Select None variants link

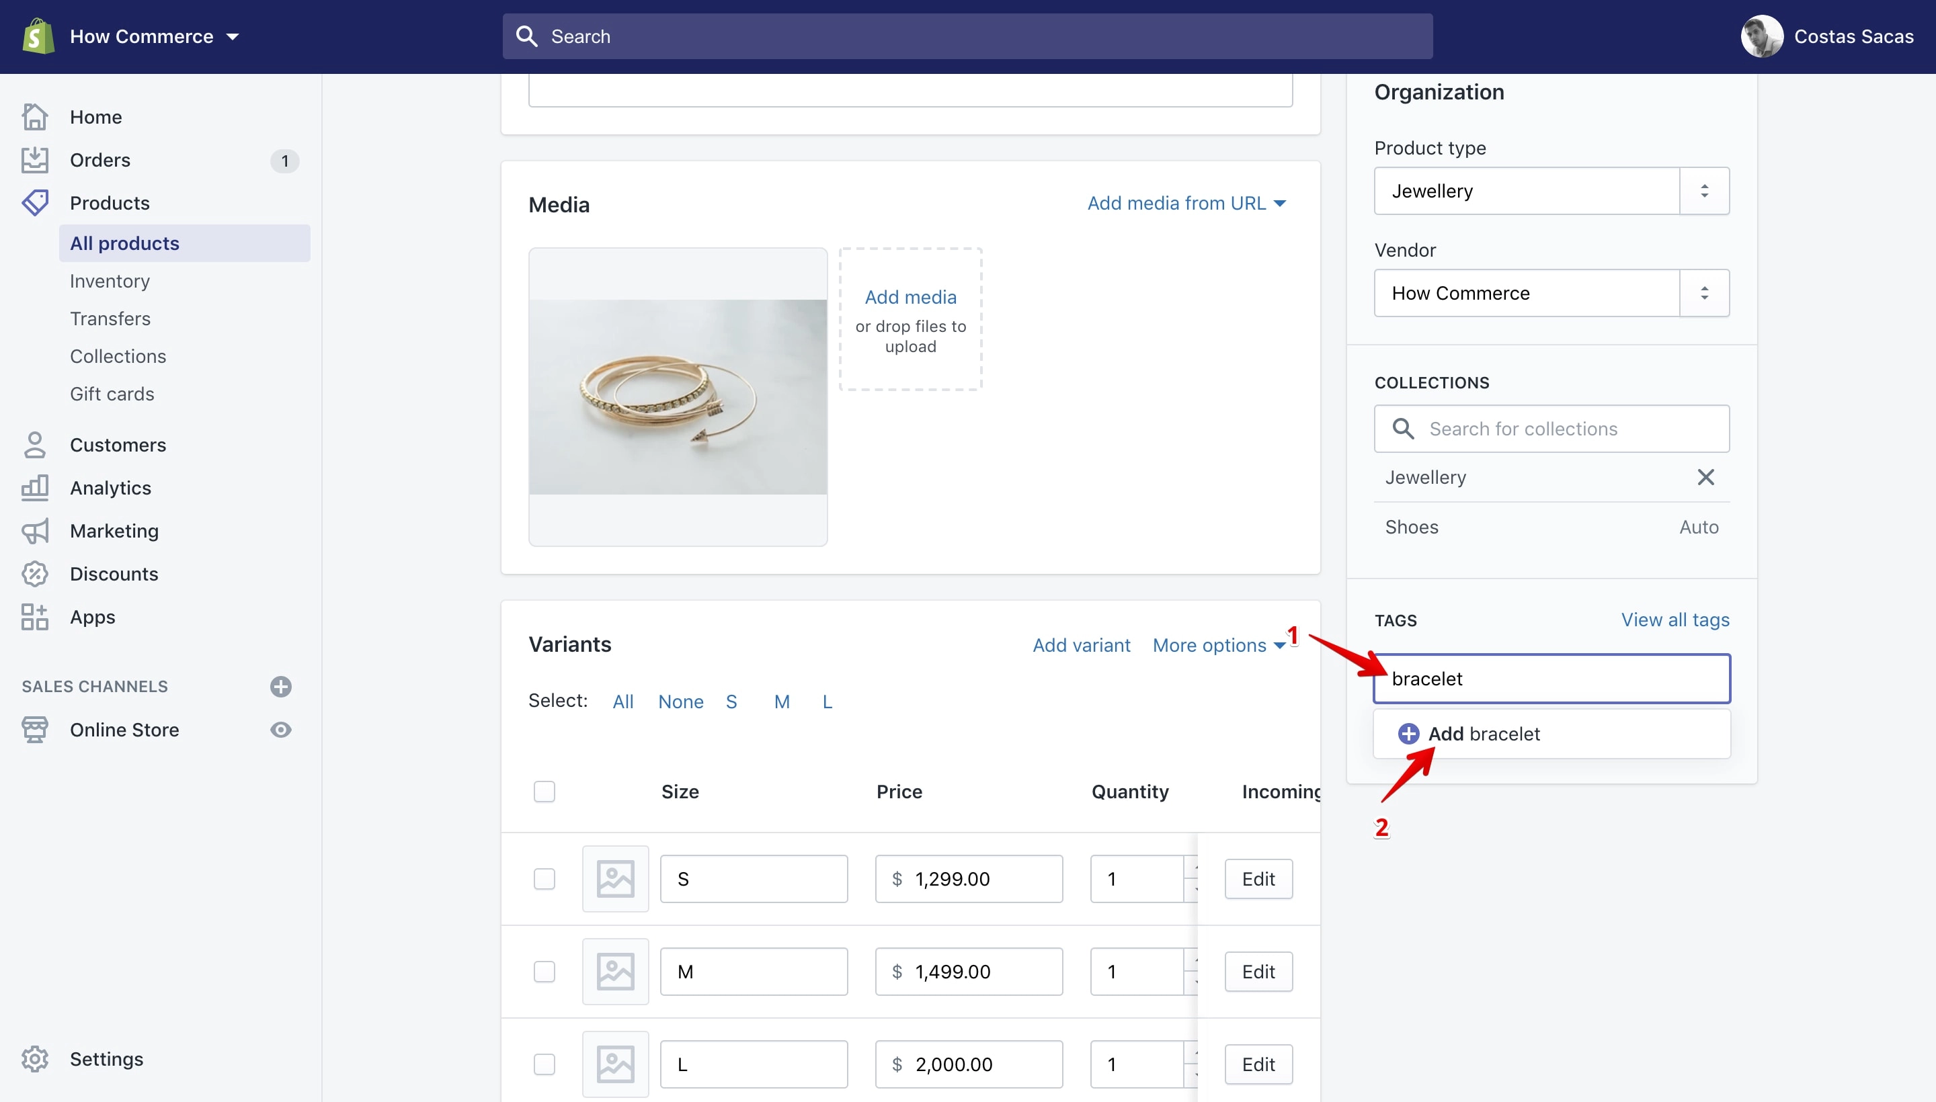click(681, 702)
